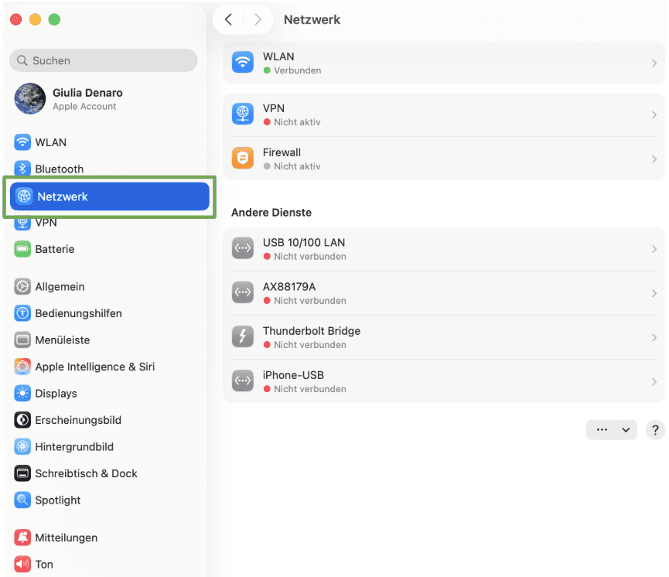Screen dimensions: 669x577
Task: Expand the iPhone-USB entry chevron
Action: click(x=654, y=381)
